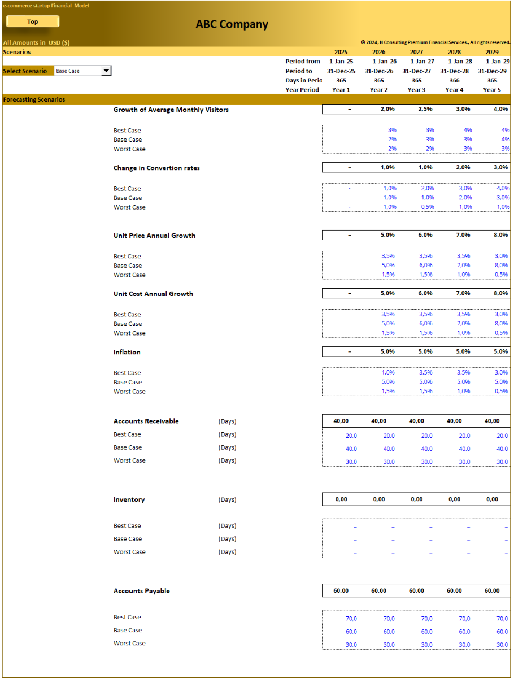This screenshot has width=514, height=678.
Task: Click the Accounts Payable label
Action: [142, 591]
